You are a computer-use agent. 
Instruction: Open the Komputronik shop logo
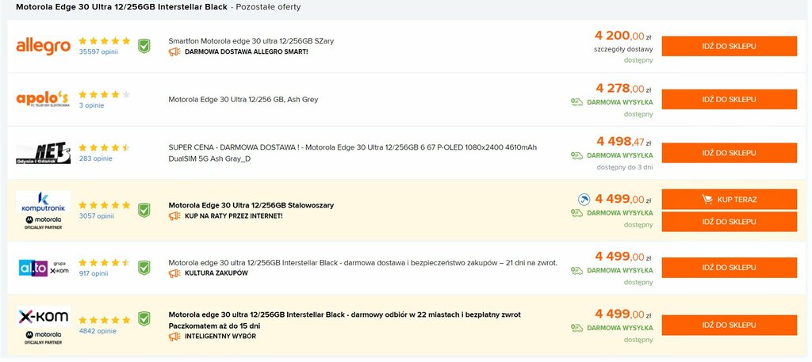43,202
